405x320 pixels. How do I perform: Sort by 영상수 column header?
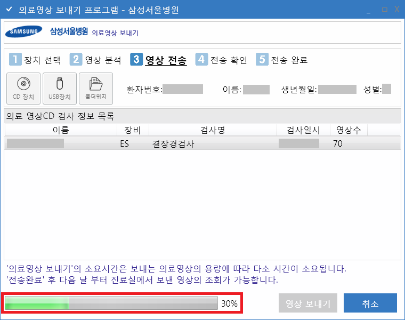pyautogui.click(x=349, y=130)
